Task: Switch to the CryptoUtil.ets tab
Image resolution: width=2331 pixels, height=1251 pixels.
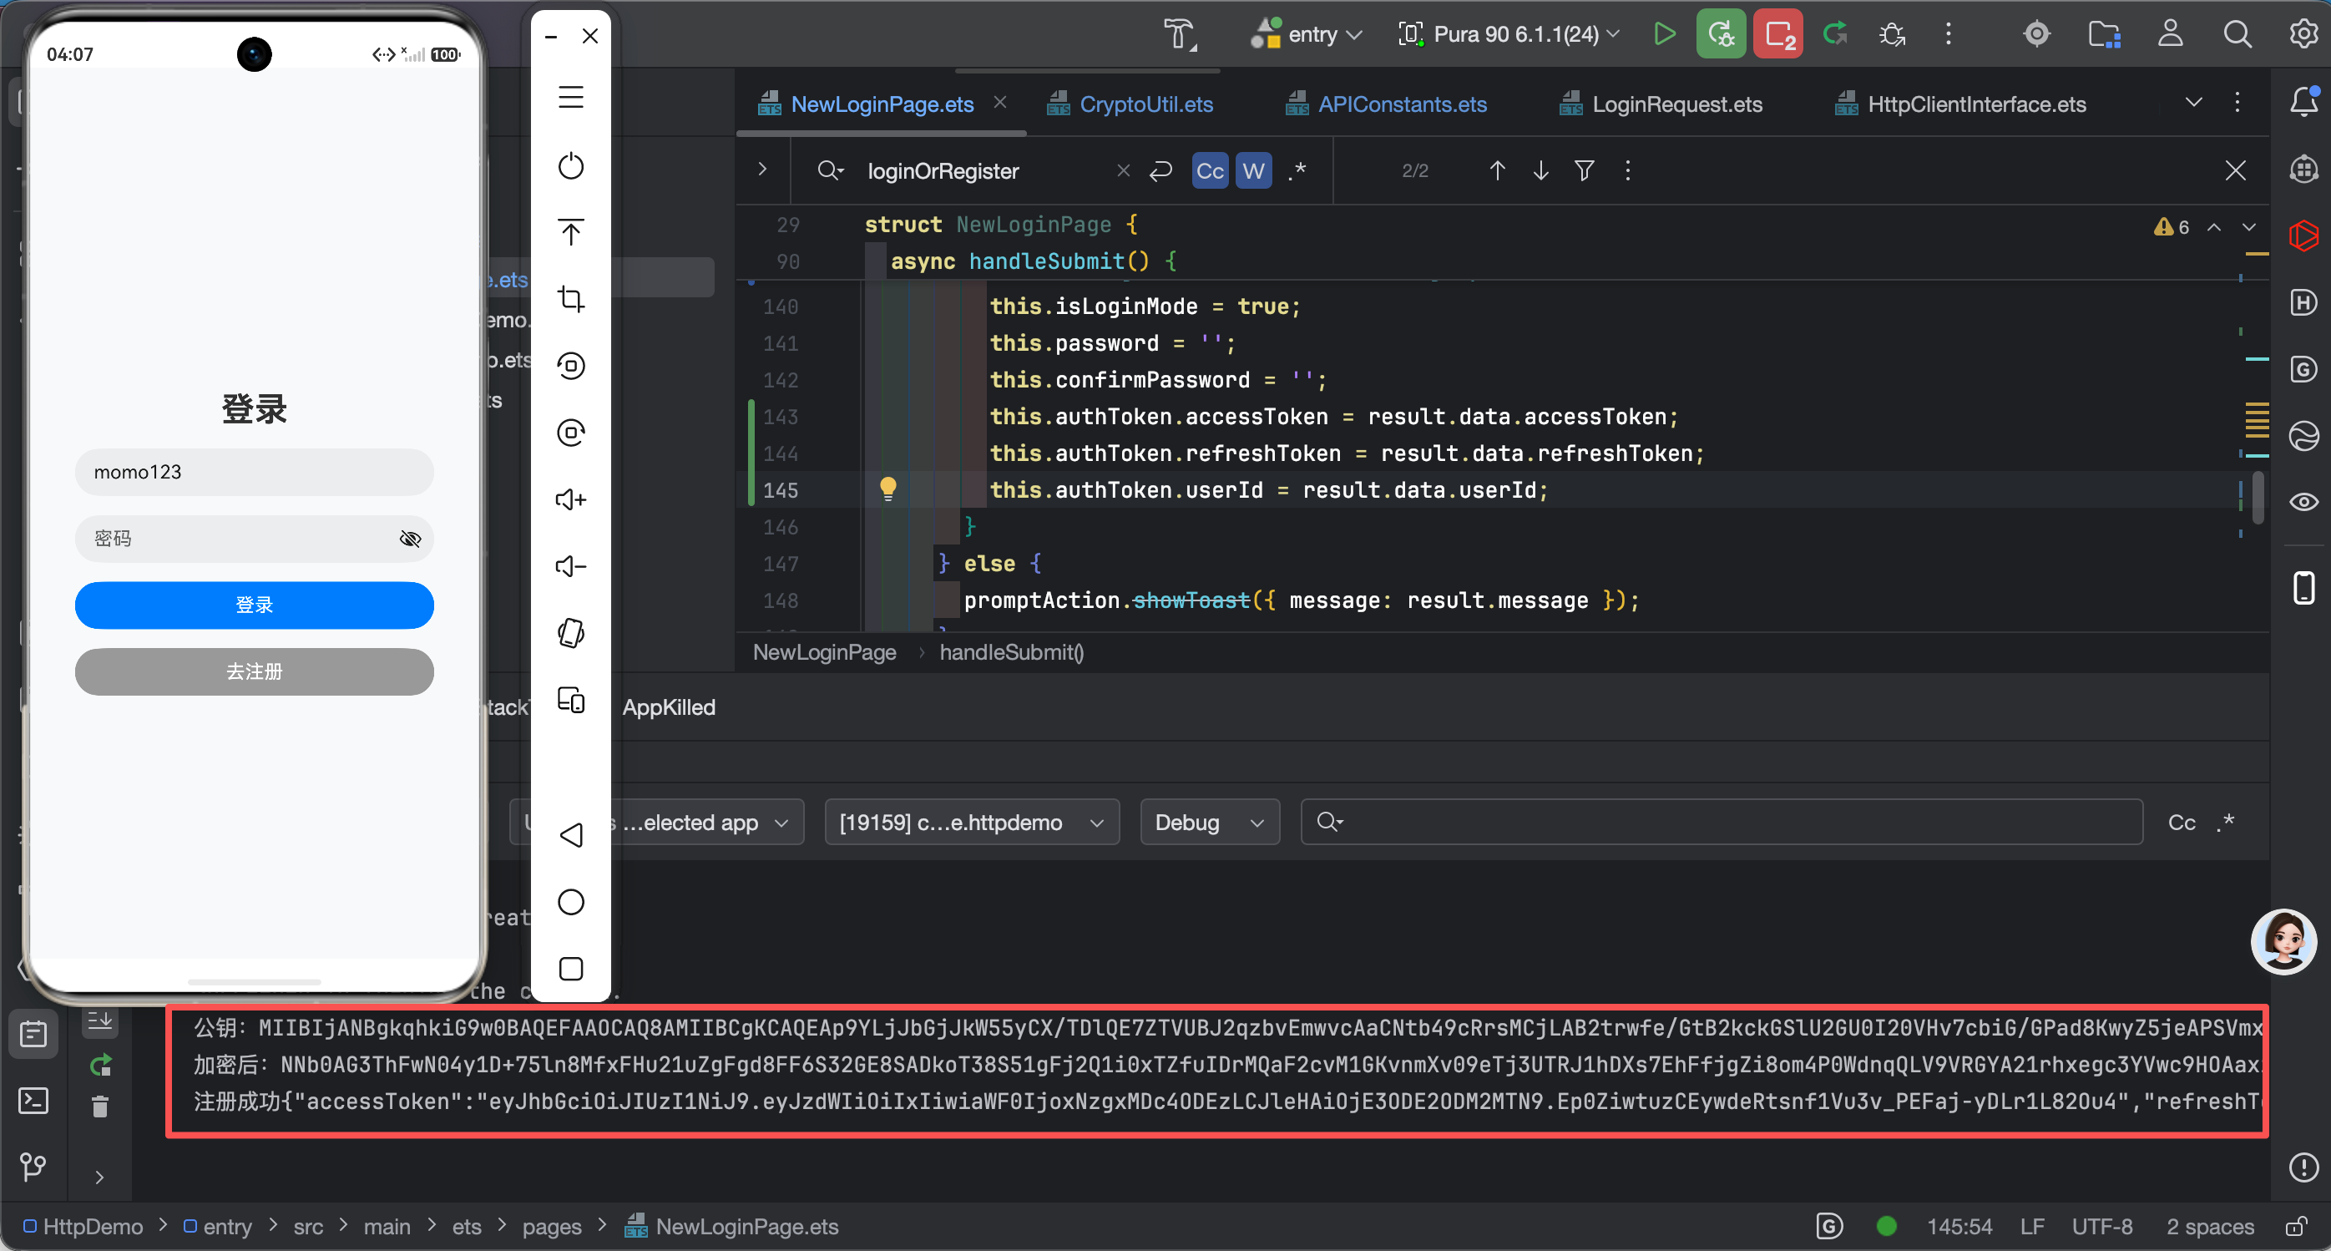Action: pyautogui.click(x=1130, y=104)
